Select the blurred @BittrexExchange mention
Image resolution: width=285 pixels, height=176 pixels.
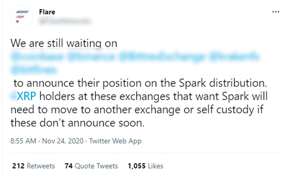pos(161,57)
